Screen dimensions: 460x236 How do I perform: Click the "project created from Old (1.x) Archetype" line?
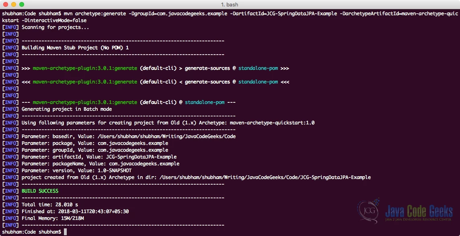click(196, 177)
